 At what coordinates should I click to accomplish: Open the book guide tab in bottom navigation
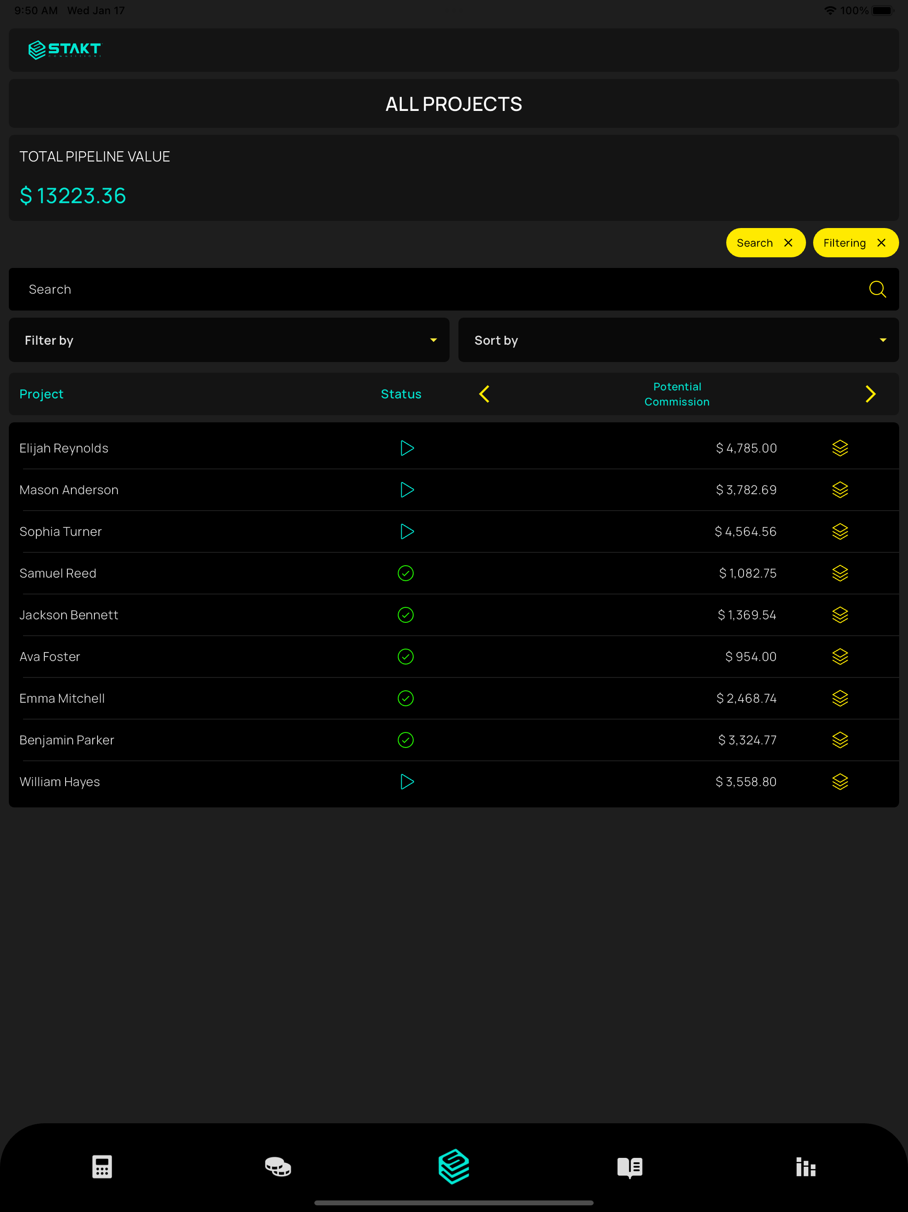(630, 1168)
